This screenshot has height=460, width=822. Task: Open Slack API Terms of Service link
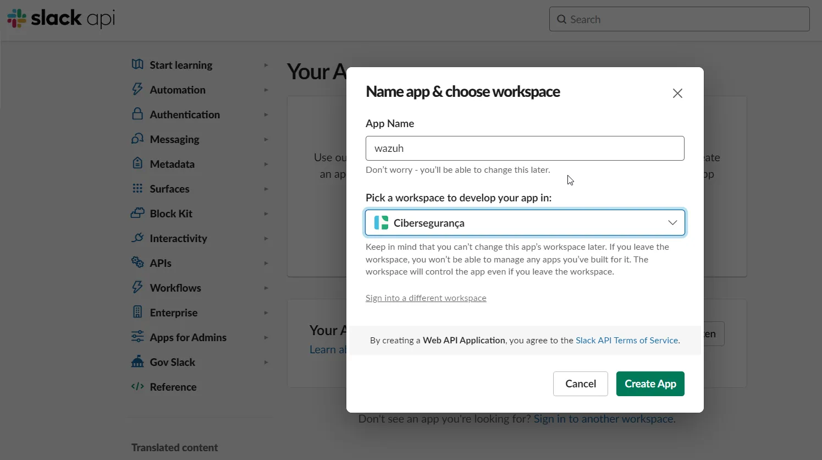tap(627, 340)
